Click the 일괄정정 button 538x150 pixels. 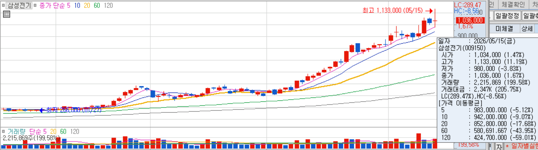[x=507, y=16]
